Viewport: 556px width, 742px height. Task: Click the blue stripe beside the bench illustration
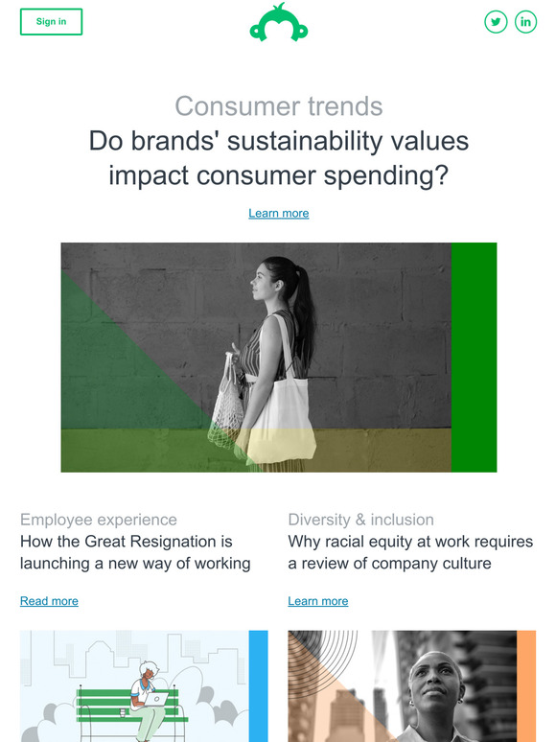pyautogui.click(x=259, y=686)
